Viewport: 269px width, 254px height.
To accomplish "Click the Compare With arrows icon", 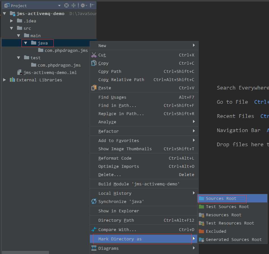I will coord(94,229).
